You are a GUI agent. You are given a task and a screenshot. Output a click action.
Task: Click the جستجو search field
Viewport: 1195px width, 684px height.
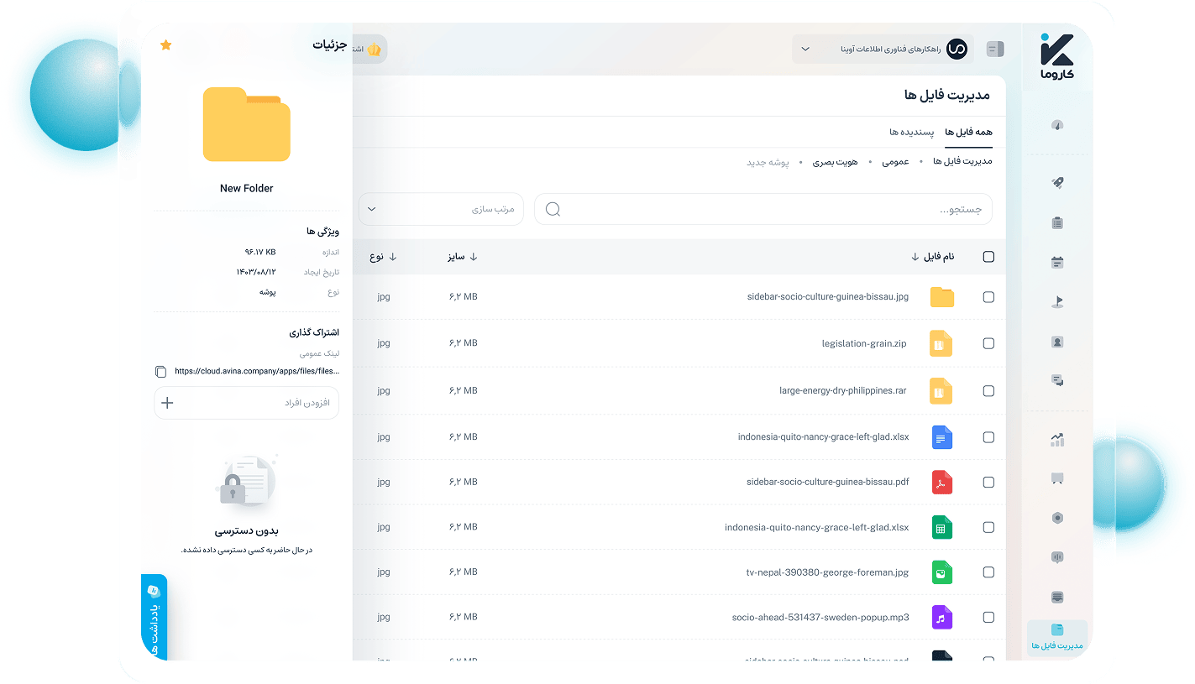point(763,209)
